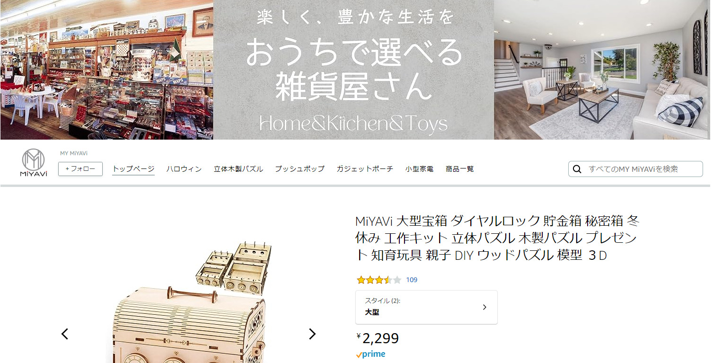This screenshot has height=363, width=713.
Task: Open the treasure box product title
Action: tap(498, 238)
